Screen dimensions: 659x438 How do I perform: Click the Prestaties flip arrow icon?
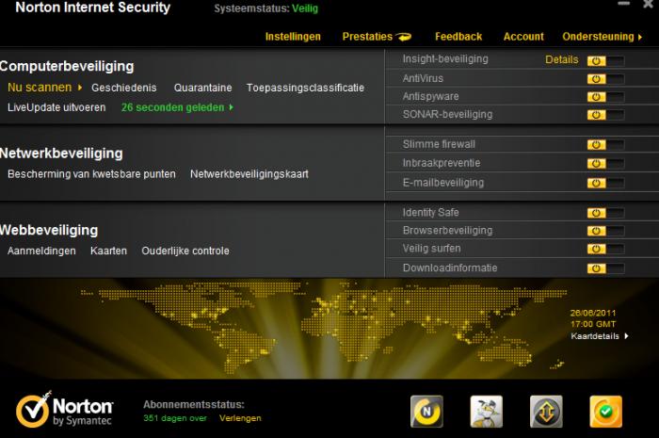click(404, 37)
